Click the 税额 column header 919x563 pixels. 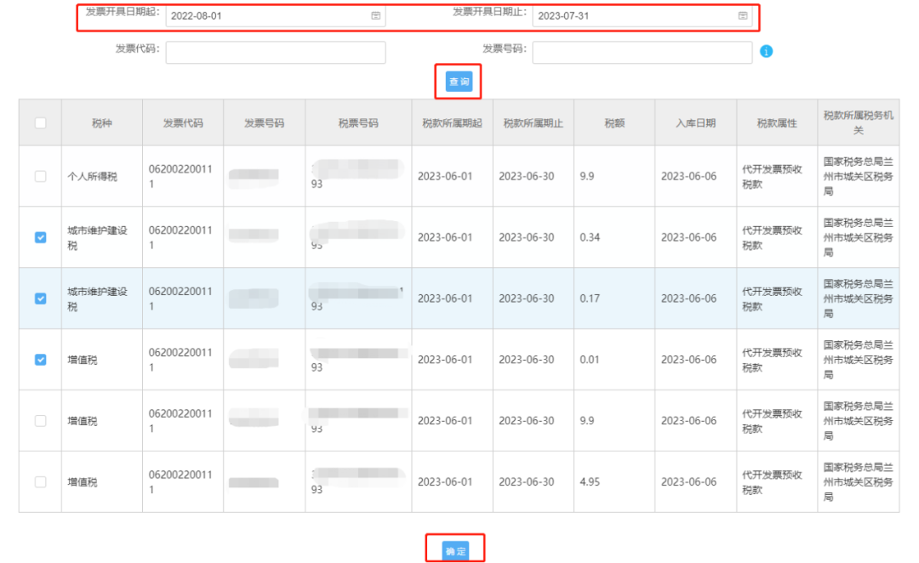click(x=614, y=123)
